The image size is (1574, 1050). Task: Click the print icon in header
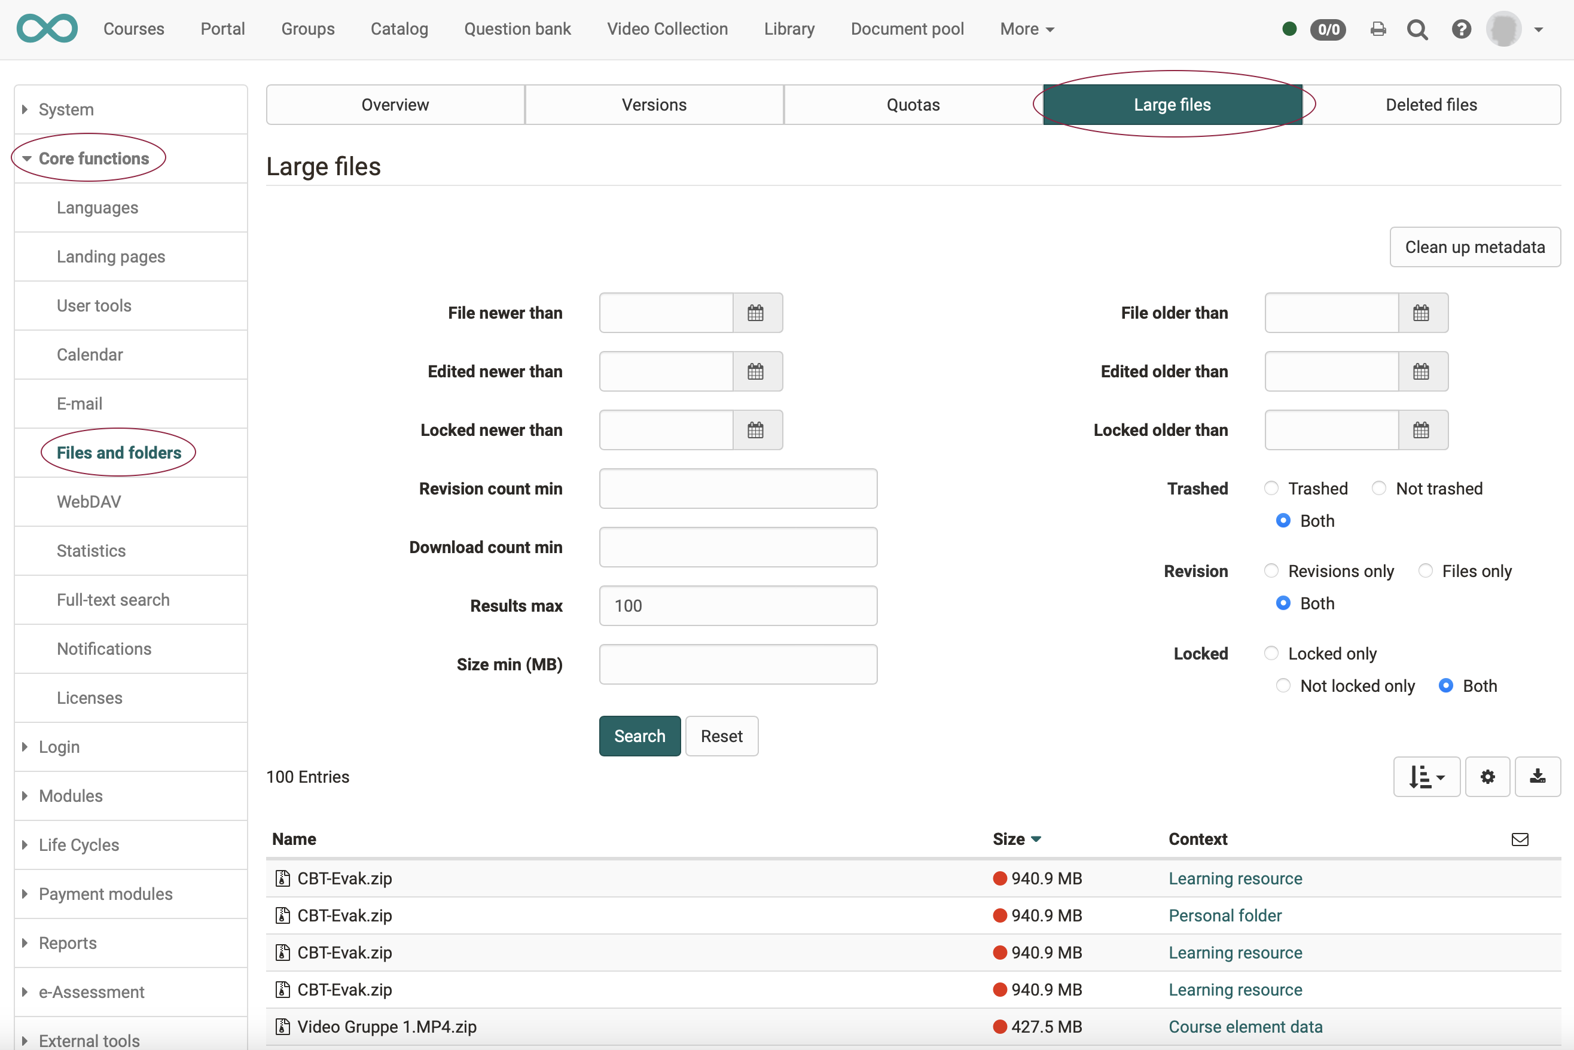[1378, 29]
